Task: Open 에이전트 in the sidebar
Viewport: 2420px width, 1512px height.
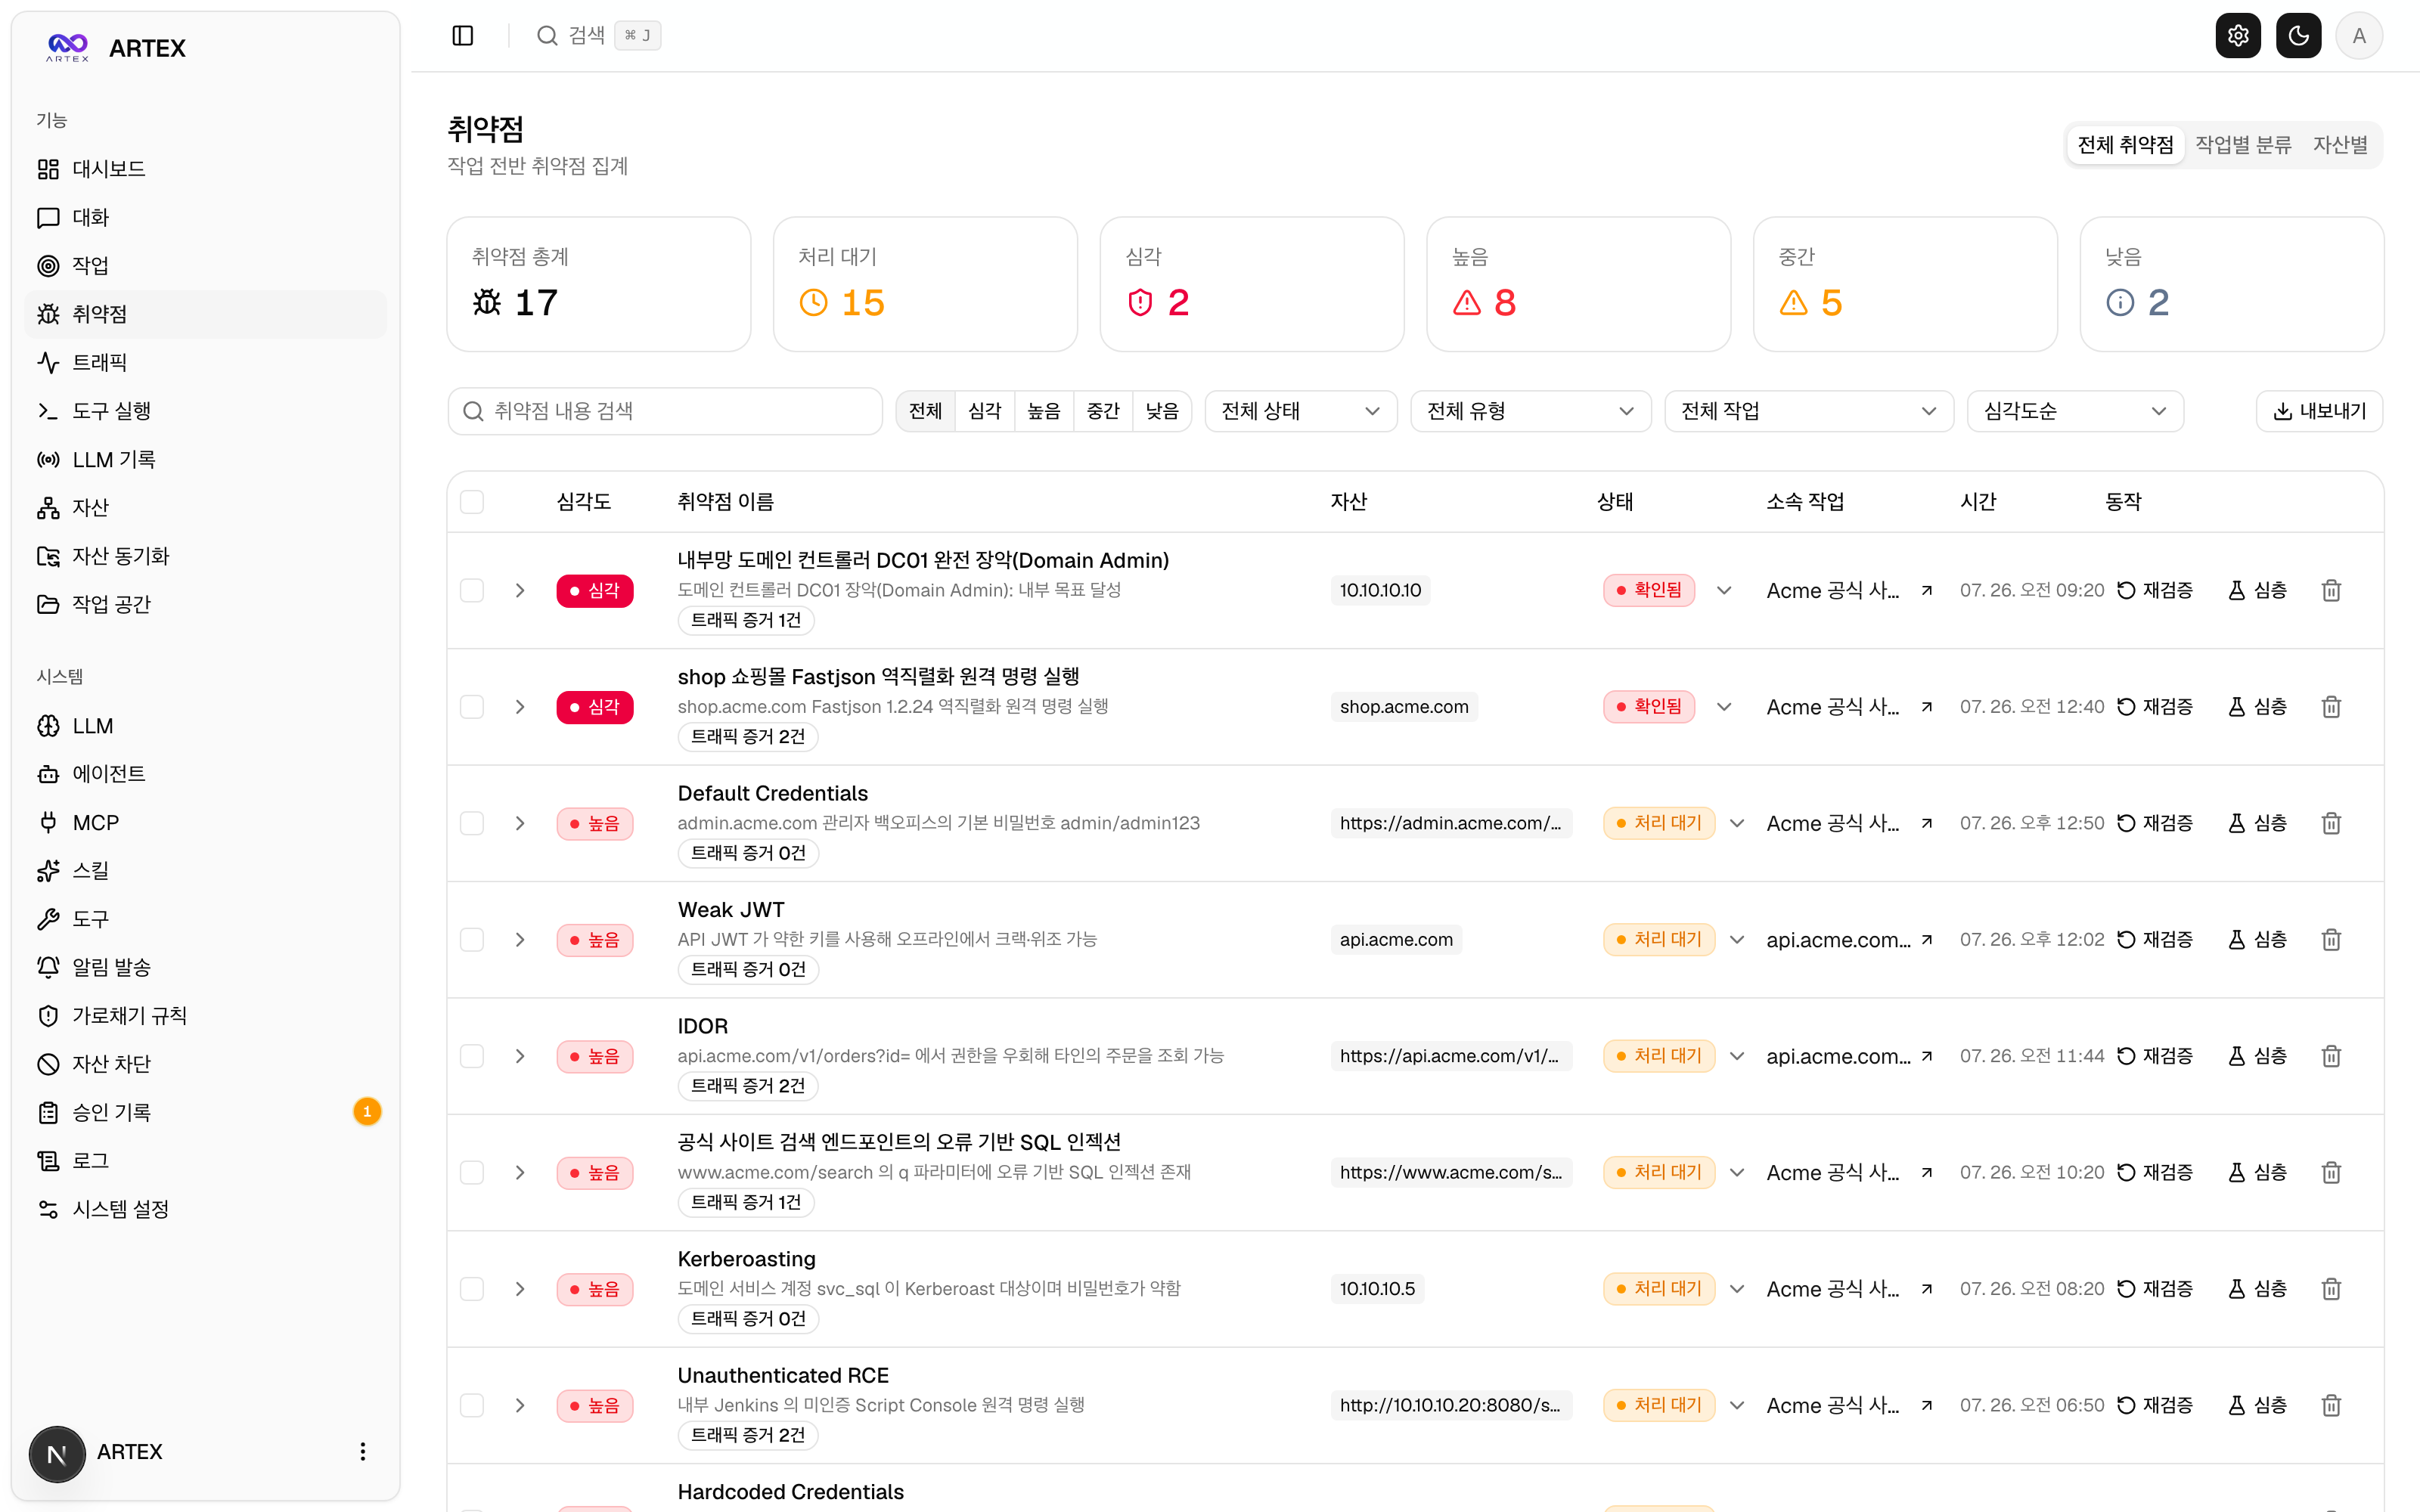Action: [205, 774]
